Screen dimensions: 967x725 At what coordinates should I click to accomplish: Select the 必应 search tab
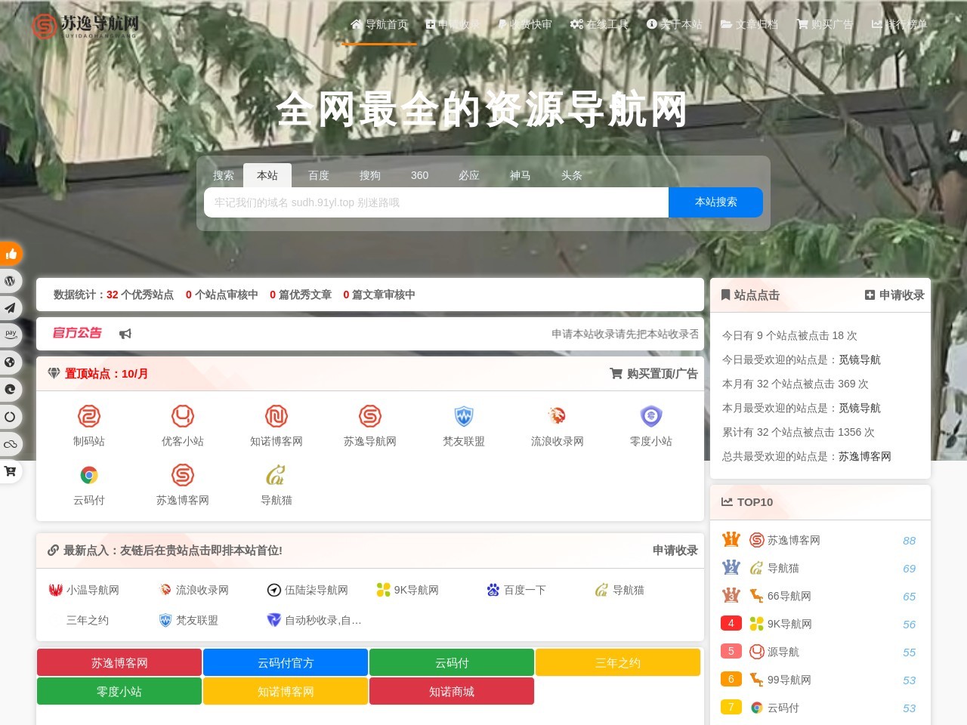click(x=468, y=175)
